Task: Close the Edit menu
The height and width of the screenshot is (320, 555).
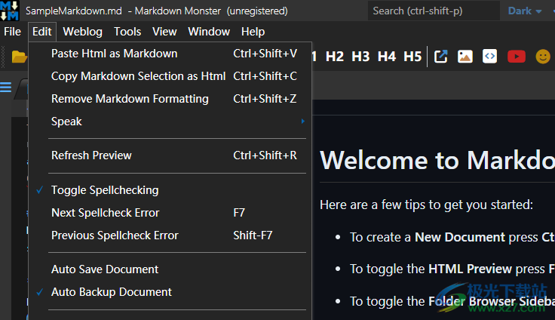Action: [x=42, y=32]
